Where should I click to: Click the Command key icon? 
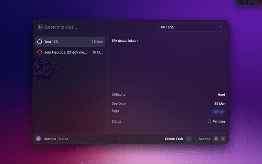(x=216, y=139)
